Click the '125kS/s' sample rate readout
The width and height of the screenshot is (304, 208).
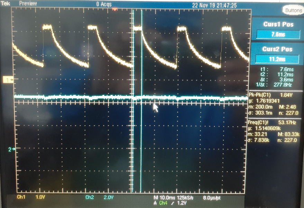coord(185,198)
